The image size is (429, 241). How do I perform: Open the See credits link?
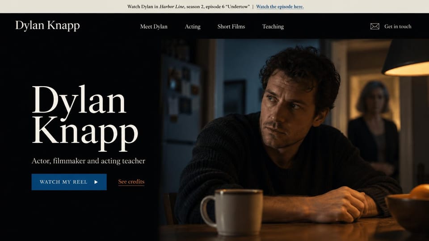point(131,182)
